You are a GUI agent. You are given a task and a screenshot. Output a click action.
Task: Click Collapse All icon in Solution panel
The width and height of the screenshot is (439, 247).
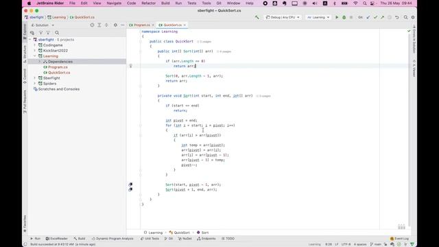106,25
